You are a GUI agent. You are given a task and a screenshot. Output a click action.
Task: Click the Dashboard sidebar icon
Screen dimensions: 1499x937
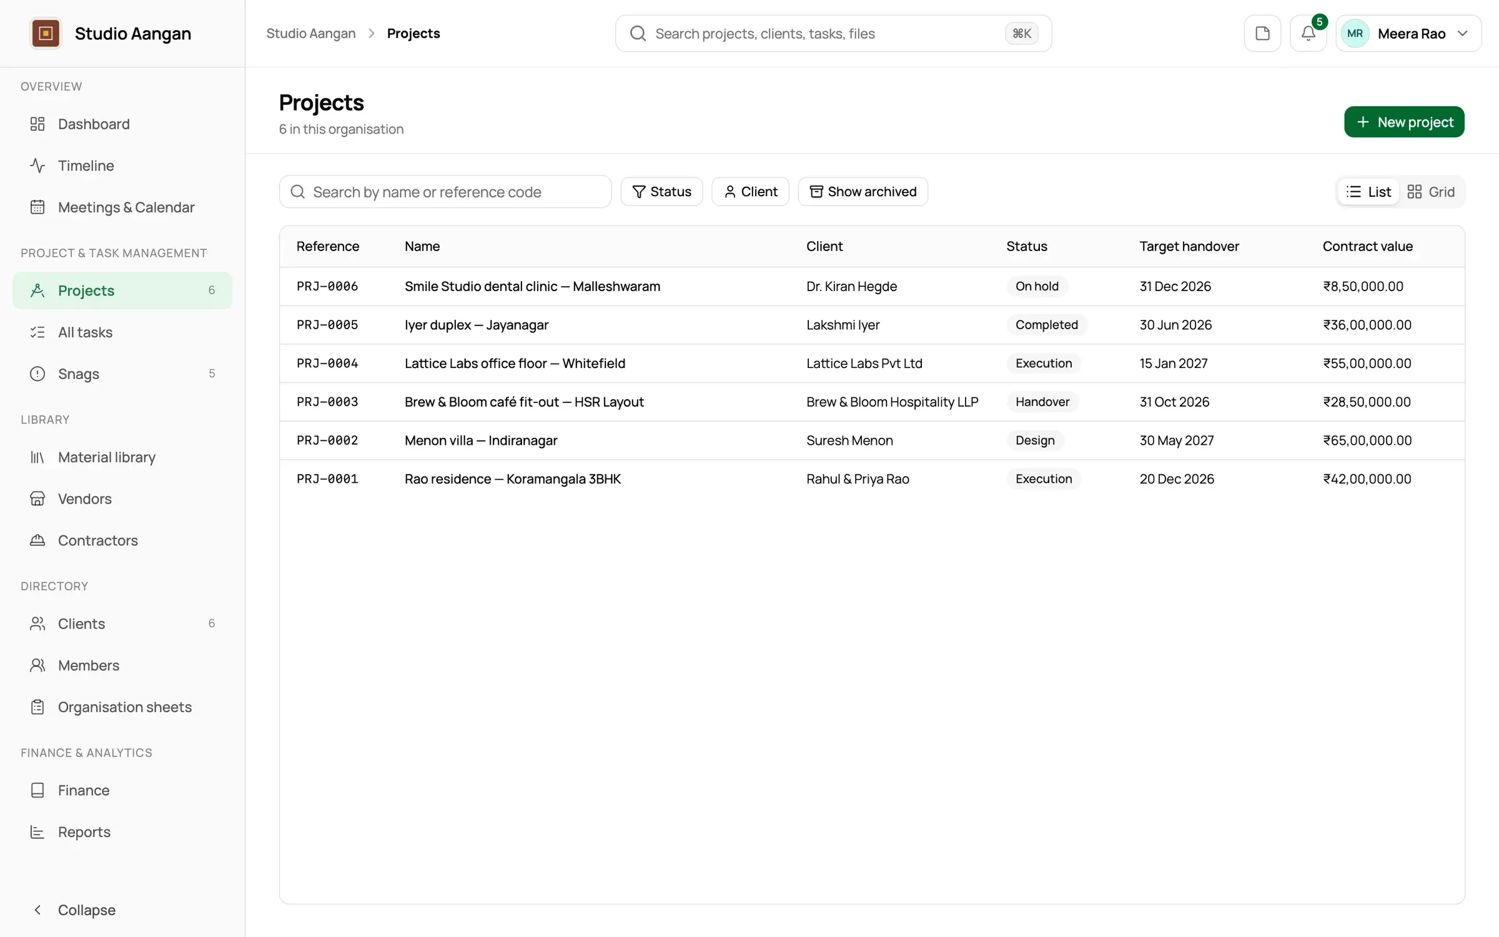pyautogui.click(x=37, y=124)
